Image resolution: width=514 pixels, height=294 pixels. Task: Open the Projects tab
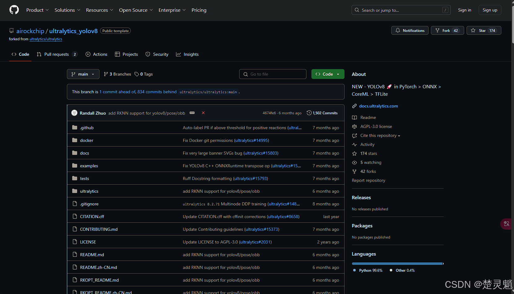point(126,54)
